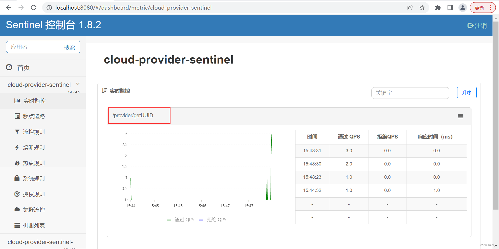
Task: Click the 2.0 passed QPS value
Action: click(349, 164)
